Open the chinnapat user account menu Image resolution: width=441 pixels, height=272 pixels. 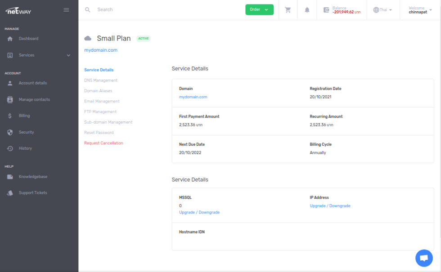pyautogui.click(x=420, y=10)
